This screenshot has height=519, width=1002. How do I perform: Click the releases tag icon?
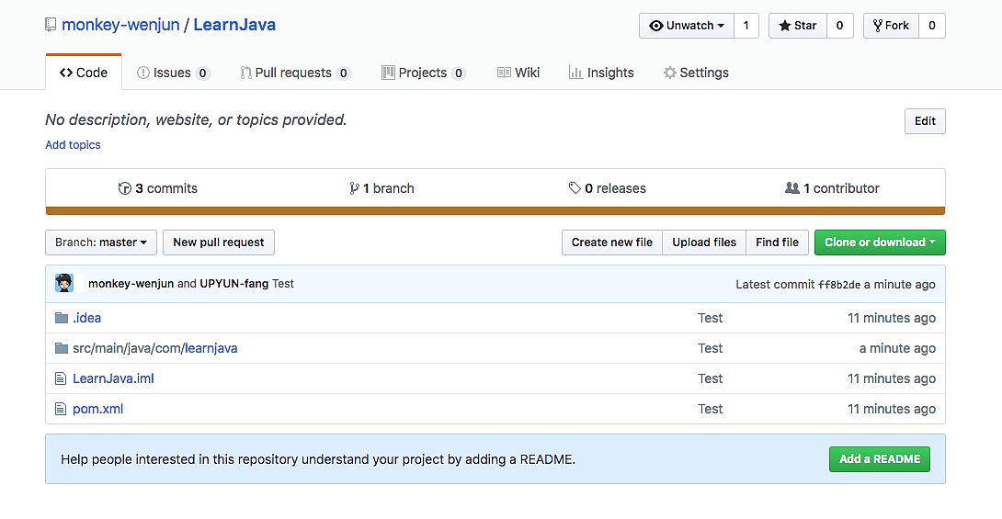point(575,188)
